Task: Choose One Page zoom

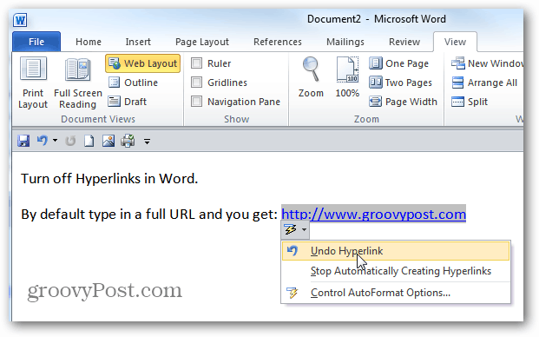Action: (x=398, y=63)
